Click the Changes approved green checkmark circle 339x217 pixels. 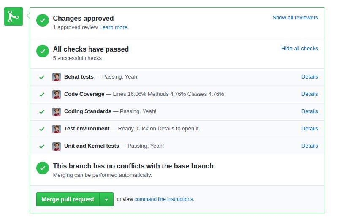tap(43, 20)
